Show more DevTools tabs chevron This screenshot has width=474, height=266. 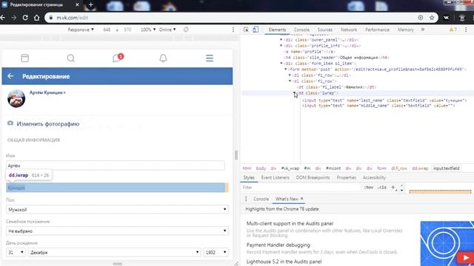click(x=423, y=30)
